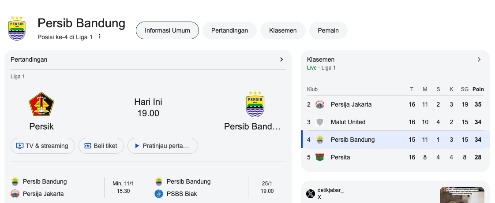Image resolution: width=495 pixels, height=203 pixels.
Task: Click the X logo beside detikjabar_
Action: coord(311,194)
